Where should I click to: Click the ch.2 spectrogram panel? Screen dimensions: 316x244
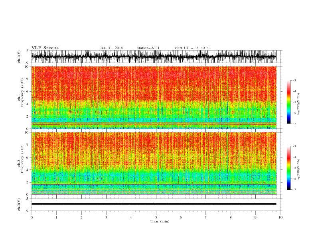pyautogui.click(x=154, y=163)
